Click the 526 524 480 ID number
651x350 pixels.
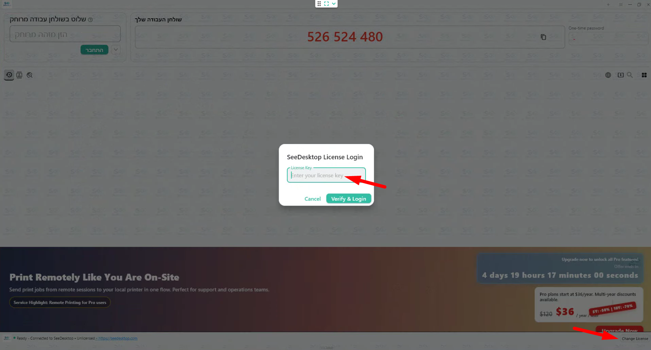(x=345, y=37)
